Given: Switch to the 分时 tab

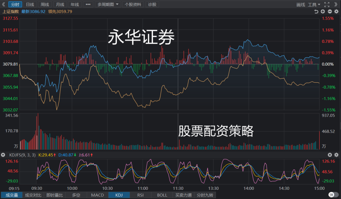Looking at the screenshot, I should (15, 4).
